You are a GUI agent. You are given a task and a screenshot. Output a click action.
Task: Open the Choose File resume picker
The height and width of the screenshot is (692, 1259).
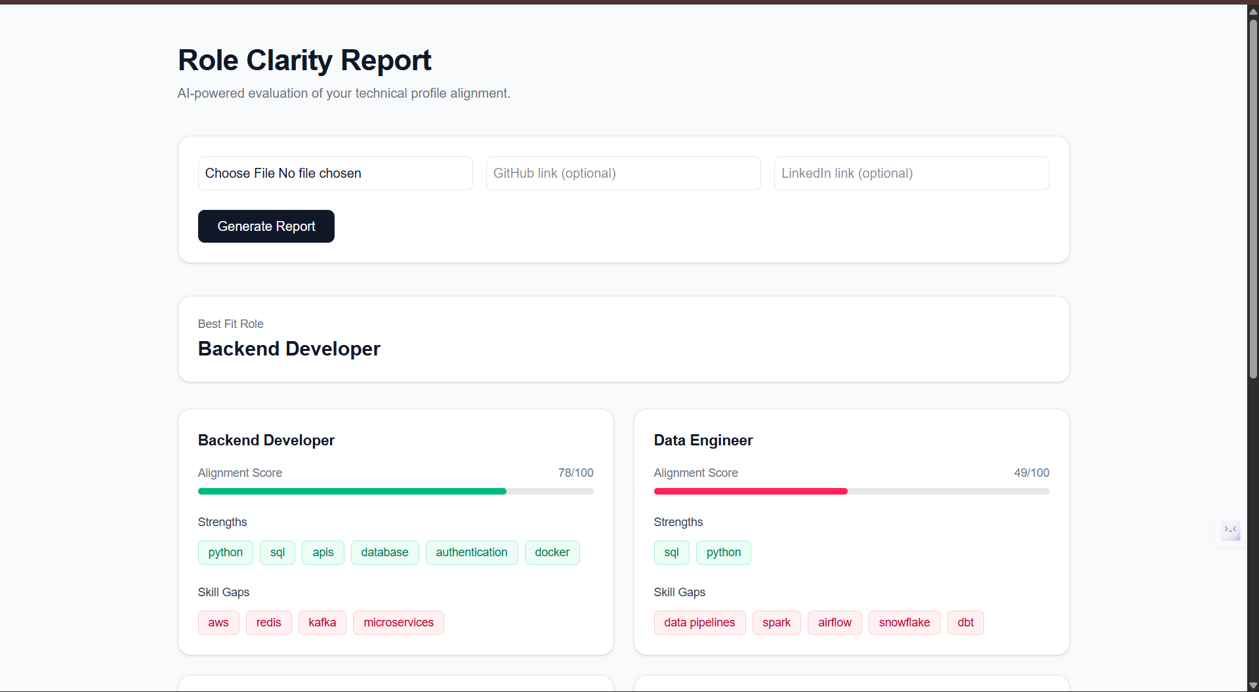[x=335, y=173]
